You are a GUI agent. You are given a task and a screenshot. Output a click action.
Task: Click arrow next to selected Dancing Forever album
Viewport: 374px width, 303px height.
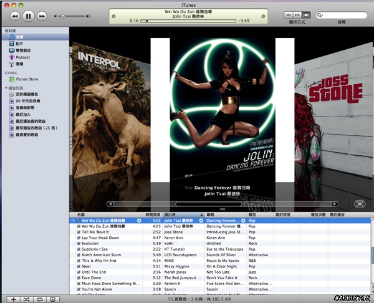(x=243, y=221)
